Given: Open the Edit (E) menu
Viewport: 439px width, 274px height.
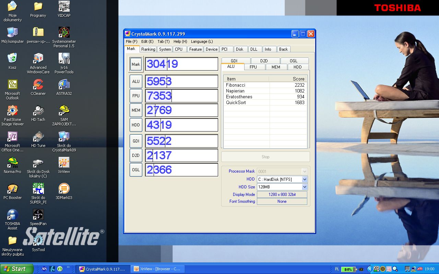Looking at the screenshot, I should point(147,41).
